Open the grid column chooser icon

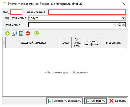pos(4,43)
